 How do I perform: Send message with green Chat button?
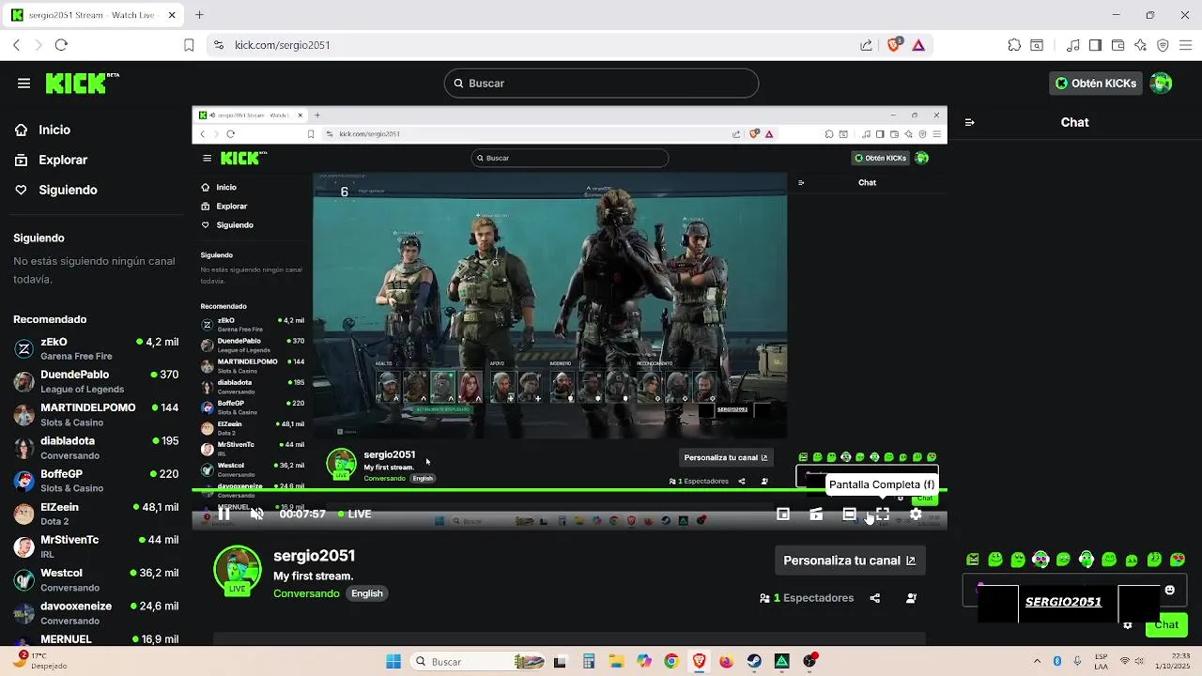(x=1166, y=625)
